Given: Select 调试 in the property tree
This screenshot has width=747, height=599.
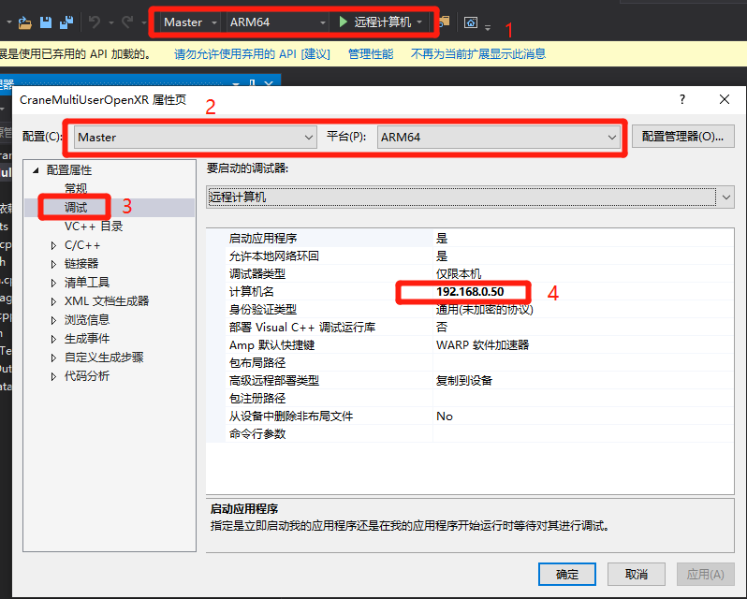Looking at the screenshot, I should 76,207.
